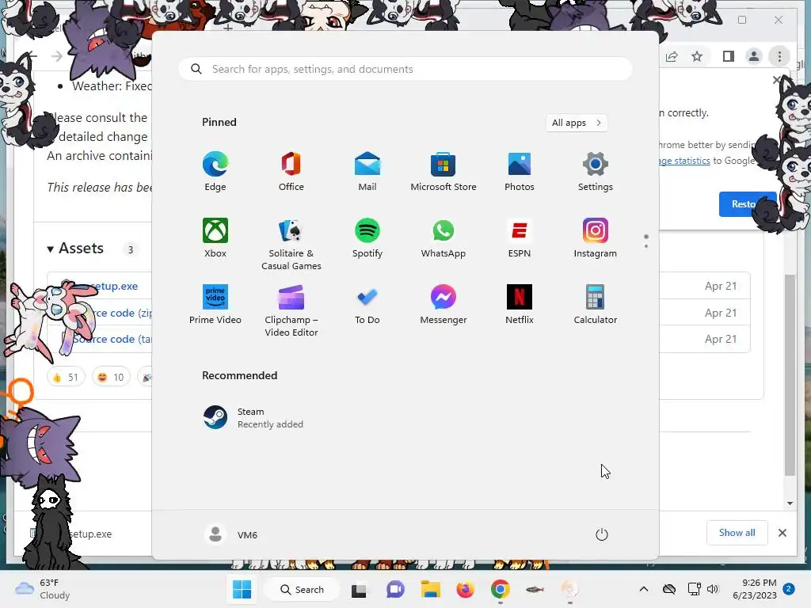Toggle Chrome side panel
Viewport: 811px width, 608px height.
click(x=729, y=56)
